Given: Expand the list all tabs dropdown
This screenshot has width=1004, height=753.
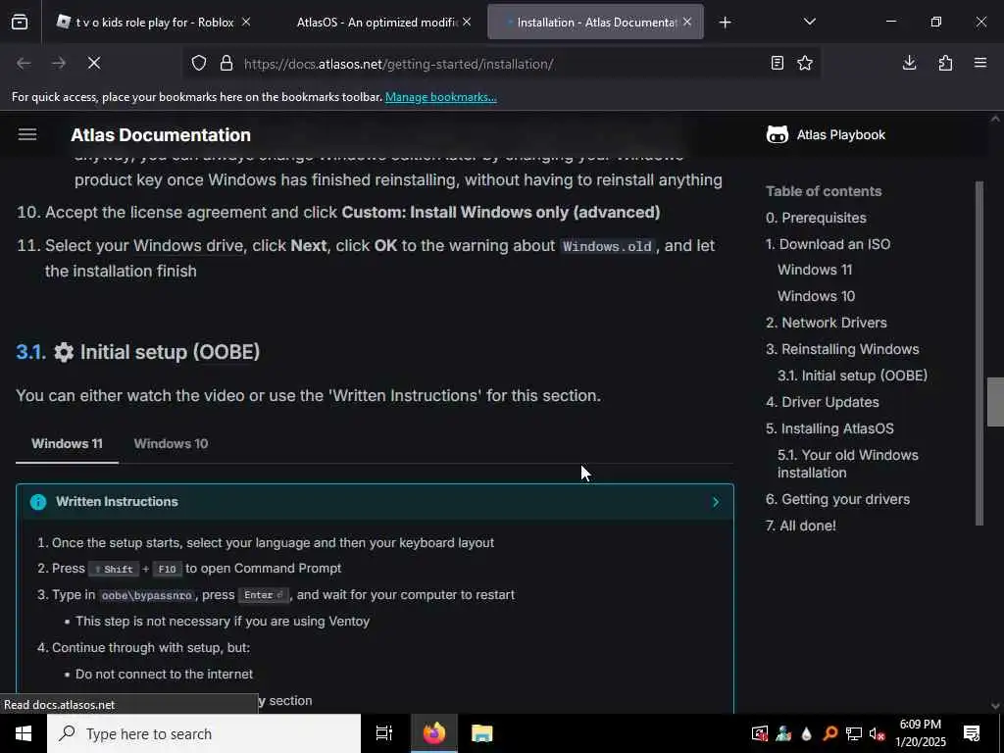Looking at the screenshot, I should coord(809,22).
